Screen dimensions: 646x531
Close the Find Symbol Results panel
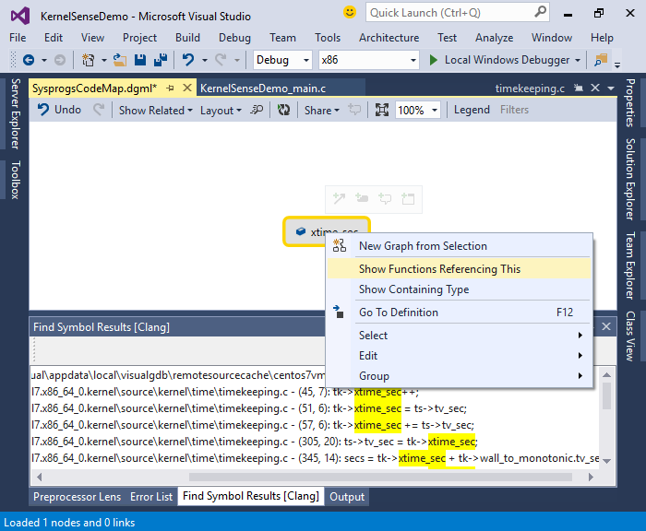pos(606,326)
